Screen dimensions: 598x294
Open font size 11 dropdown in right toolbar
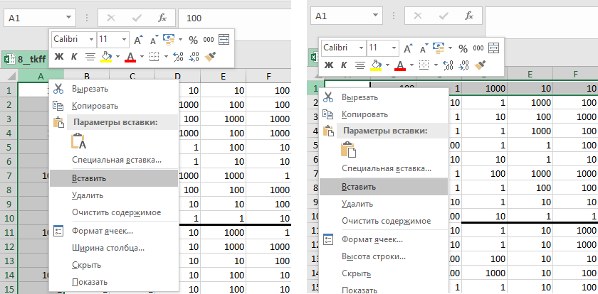(x=393, y=48)
